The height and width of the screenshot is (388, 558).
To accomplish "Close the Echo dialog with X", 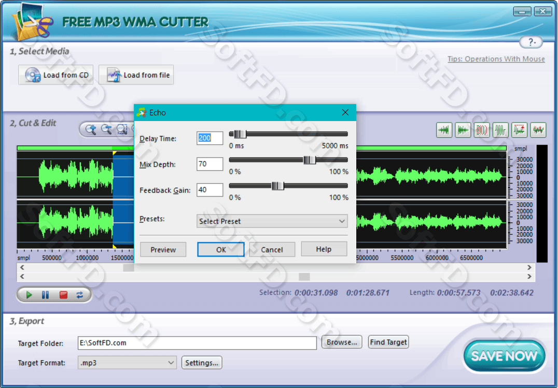I will coord(345,113).
